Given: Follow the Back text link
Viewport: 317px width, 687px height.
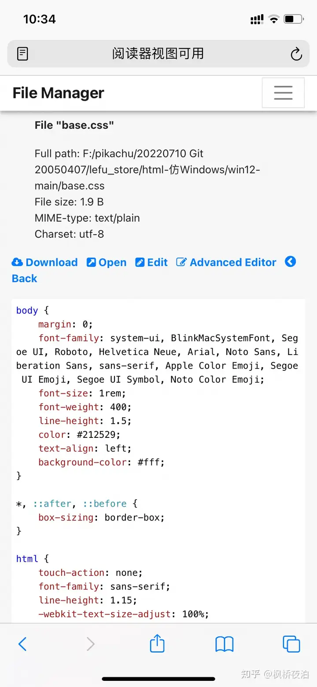Looking at the screenshot, I should click(25, 278).
